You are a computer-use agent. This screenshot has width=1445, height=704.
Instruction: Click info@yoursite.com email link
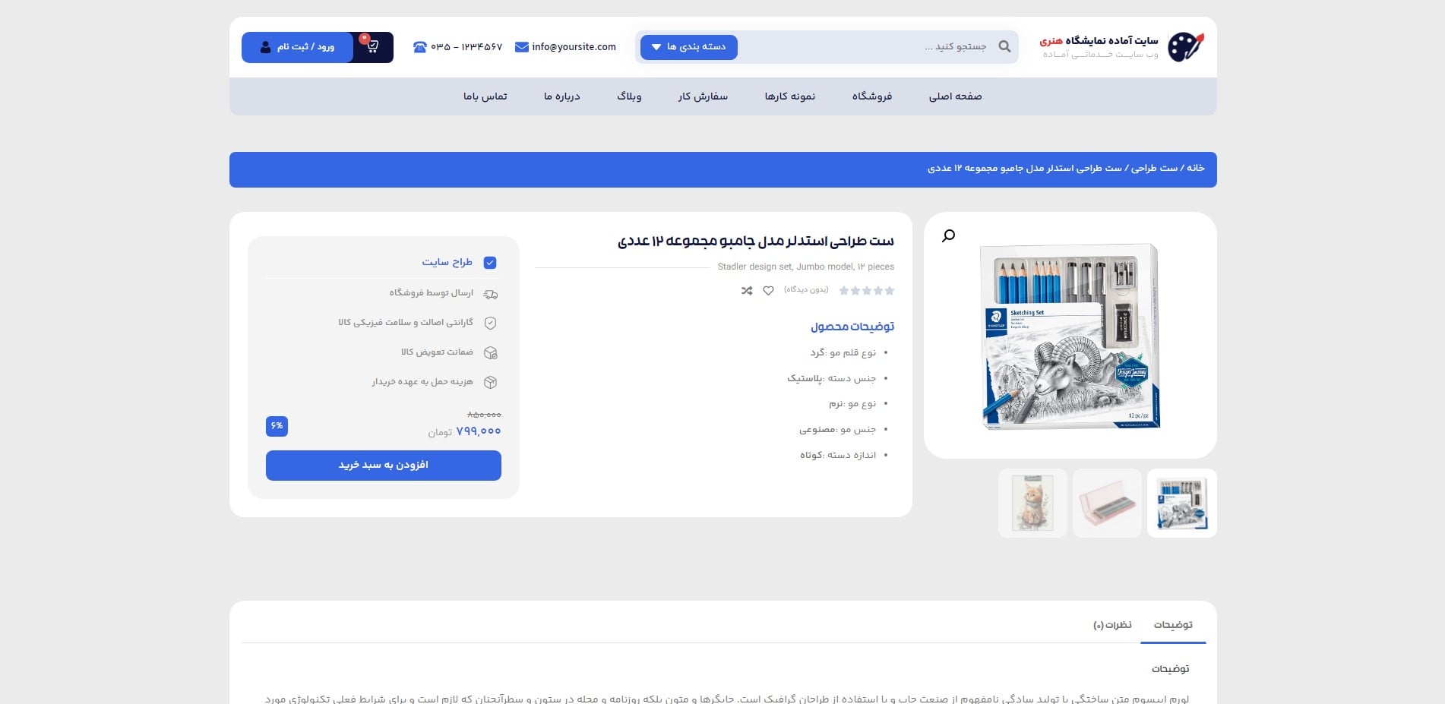[574, 47]
